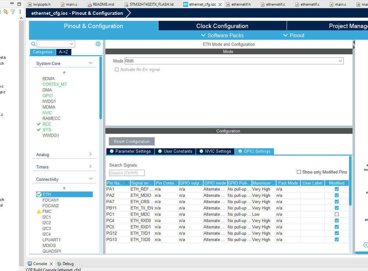Click the Reset Configuration button
The image size is (368, 271).
coord(132,141)
